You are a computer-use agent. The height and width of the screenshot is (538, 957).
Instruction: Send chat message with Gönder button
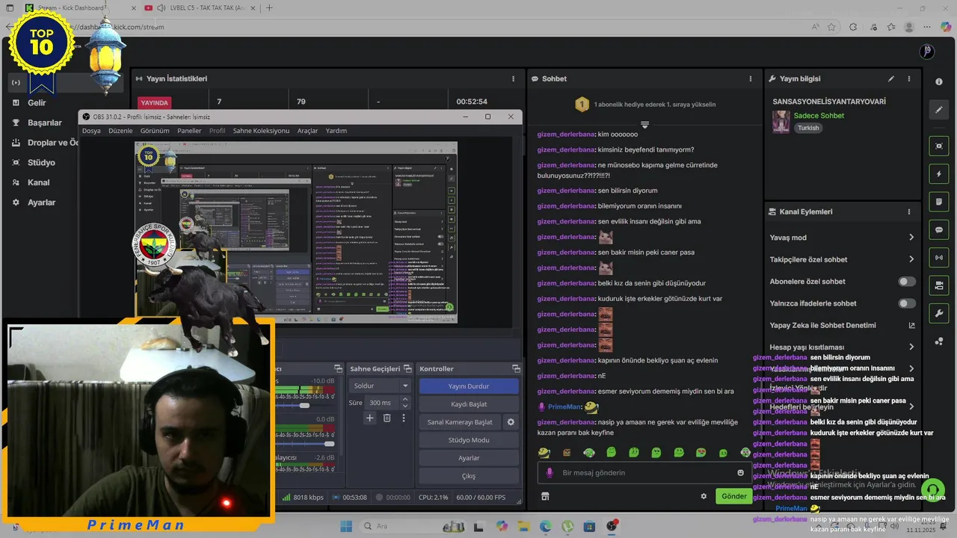coord(733,496)
